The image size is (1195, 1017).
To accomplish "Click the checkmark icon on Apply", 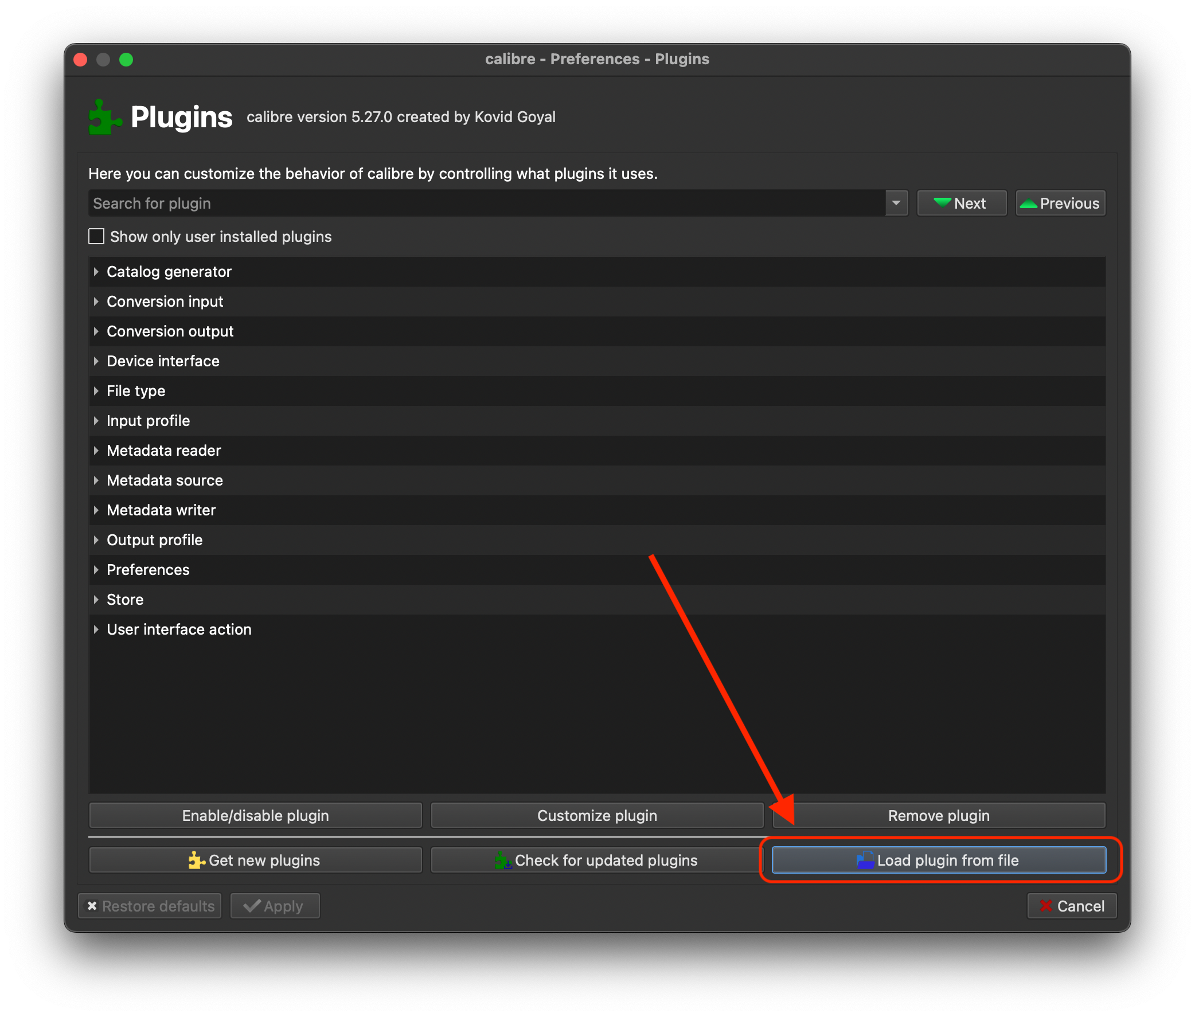I will tap(252, 906).
